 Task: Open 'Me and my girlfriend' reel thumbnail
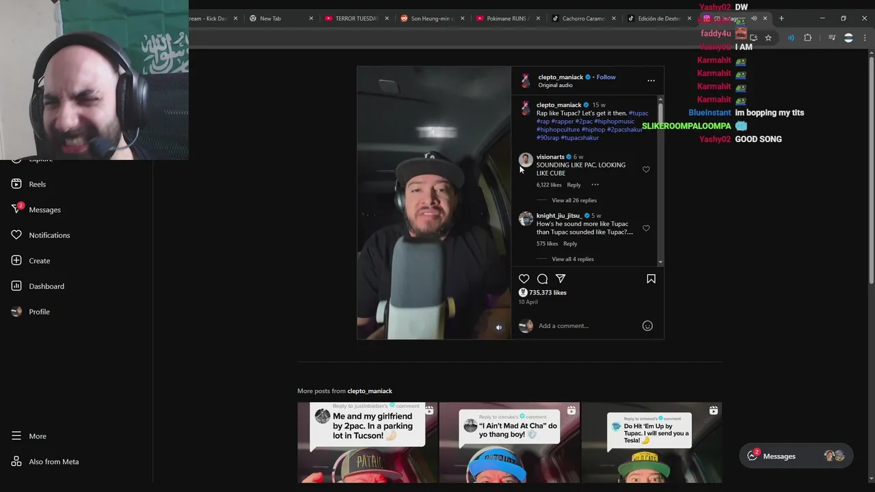click(367, 443)
